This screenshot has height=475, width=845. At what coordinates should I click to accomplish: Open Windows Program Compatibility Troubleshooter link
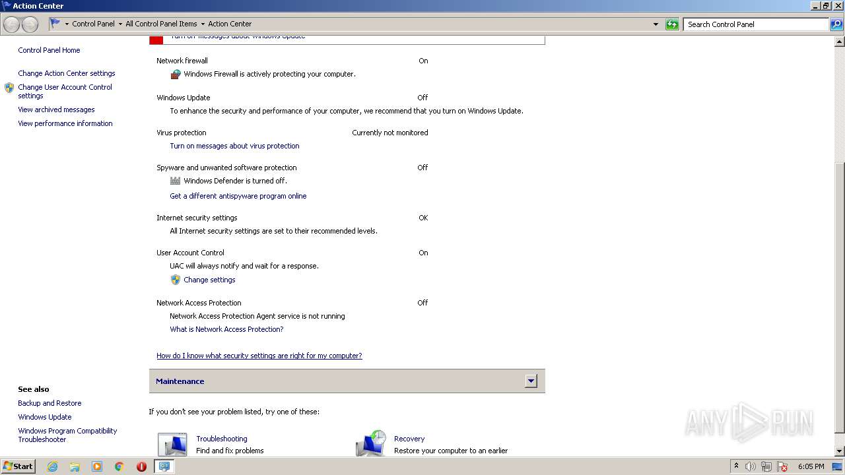[x=67, y=435]
